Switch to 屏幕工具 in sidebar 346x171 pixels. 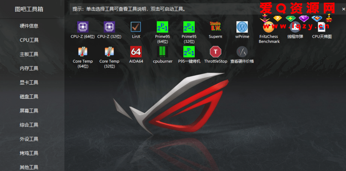coord(29,111)
